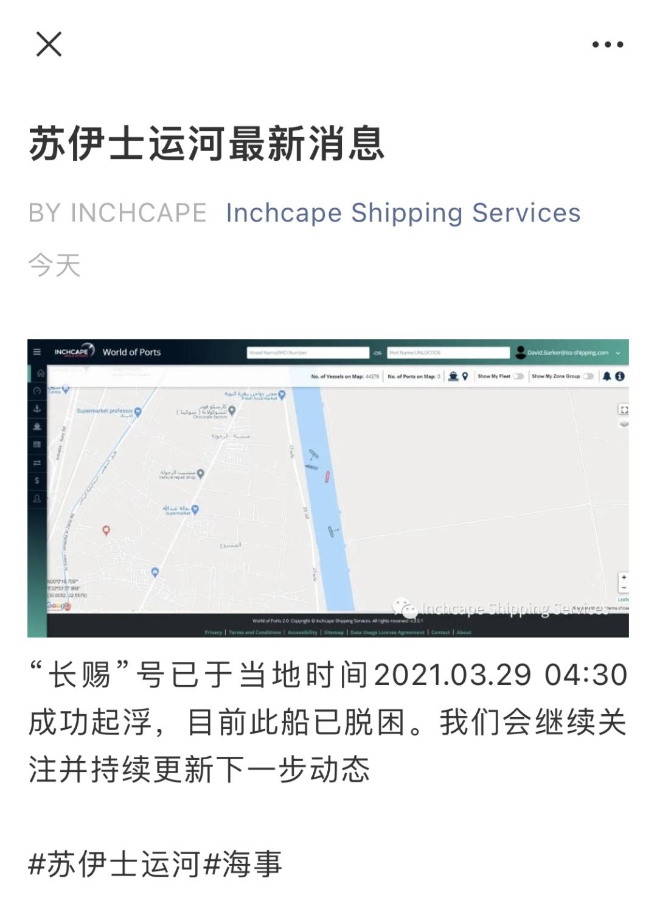The image size is (657, 923).
Task: Tap the #海事 hashtag
Action: pyautogui.click(x=243, y=864)
